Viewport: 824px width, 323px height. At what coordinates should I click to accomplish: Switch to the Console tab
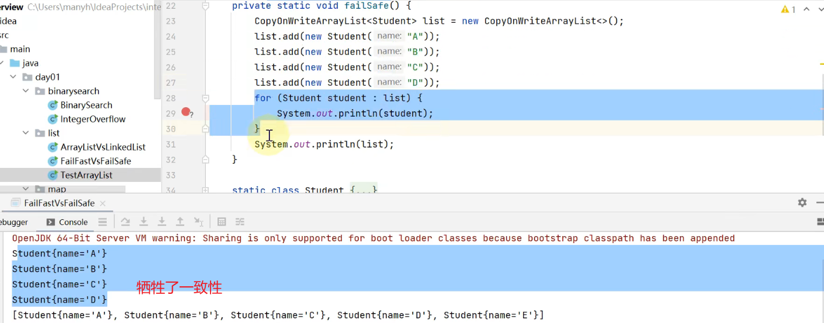[x=67, y=222]
